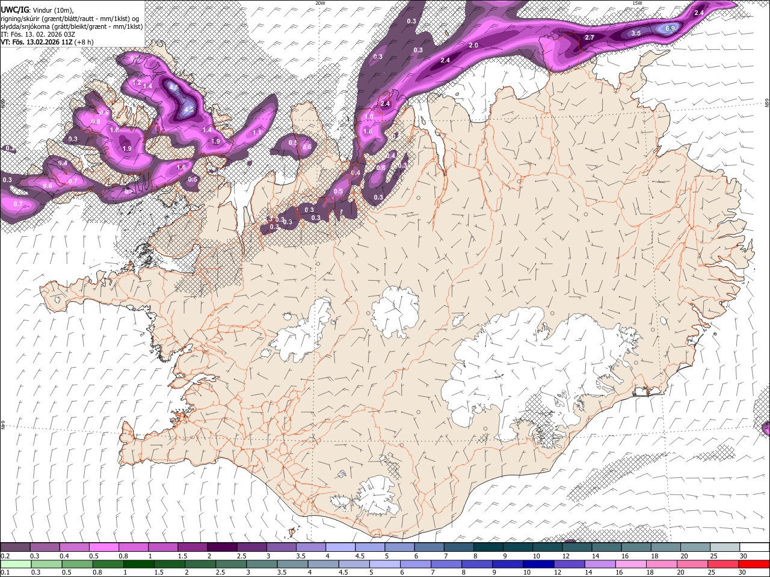Image resolution: width=770 pixels, height=577 pixels.
Task: Click the 20W longitude label
Action: [320, 3]
